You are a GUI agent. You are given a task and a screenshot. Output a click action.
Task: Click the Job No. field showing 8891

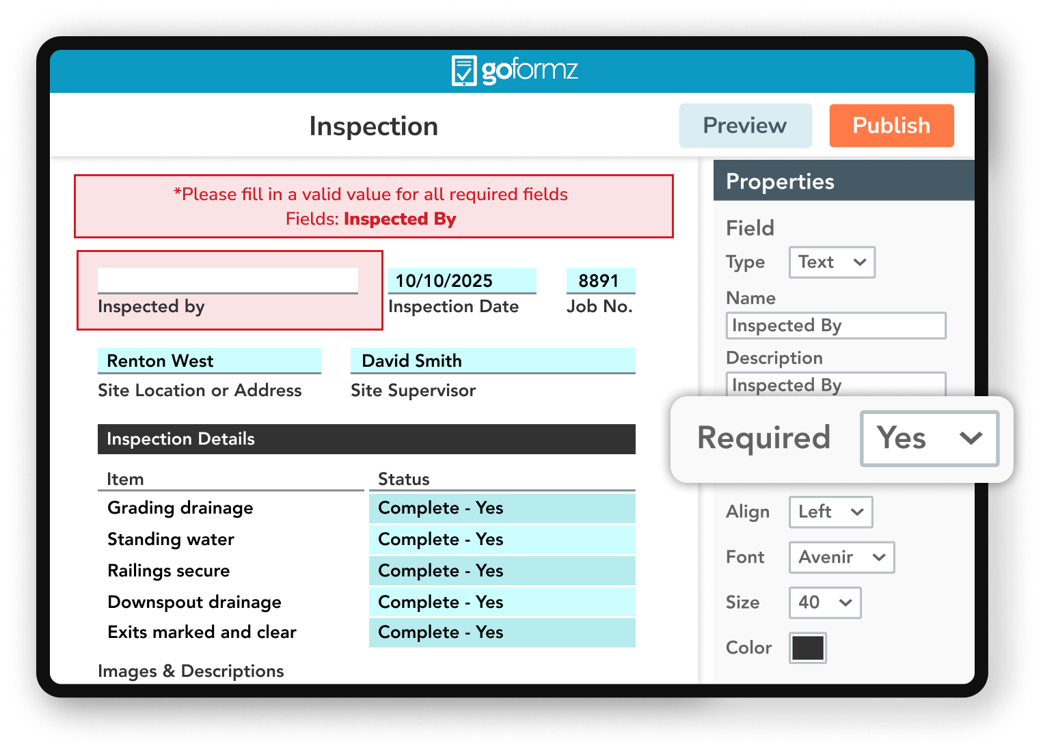(x=599, y=280)
